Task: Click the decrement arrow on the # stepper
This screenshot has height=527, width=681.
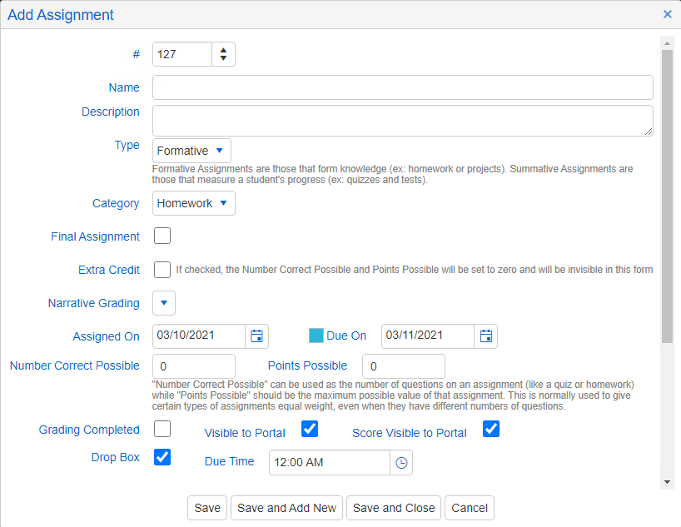Action: click(x=223, y=58)
